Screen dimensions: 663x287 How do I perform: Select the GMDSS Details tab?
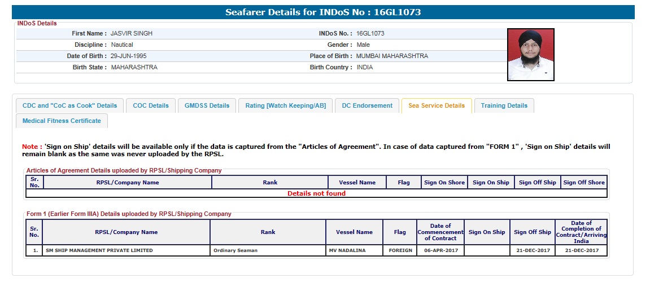pyautogui.click(x=207, y=105)
